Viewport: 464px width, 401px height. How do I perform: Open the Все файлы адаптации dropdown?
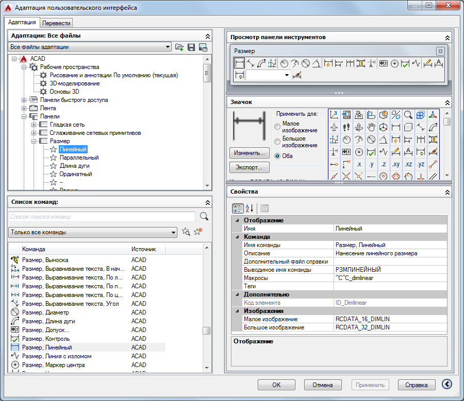[x=90, y=47]
